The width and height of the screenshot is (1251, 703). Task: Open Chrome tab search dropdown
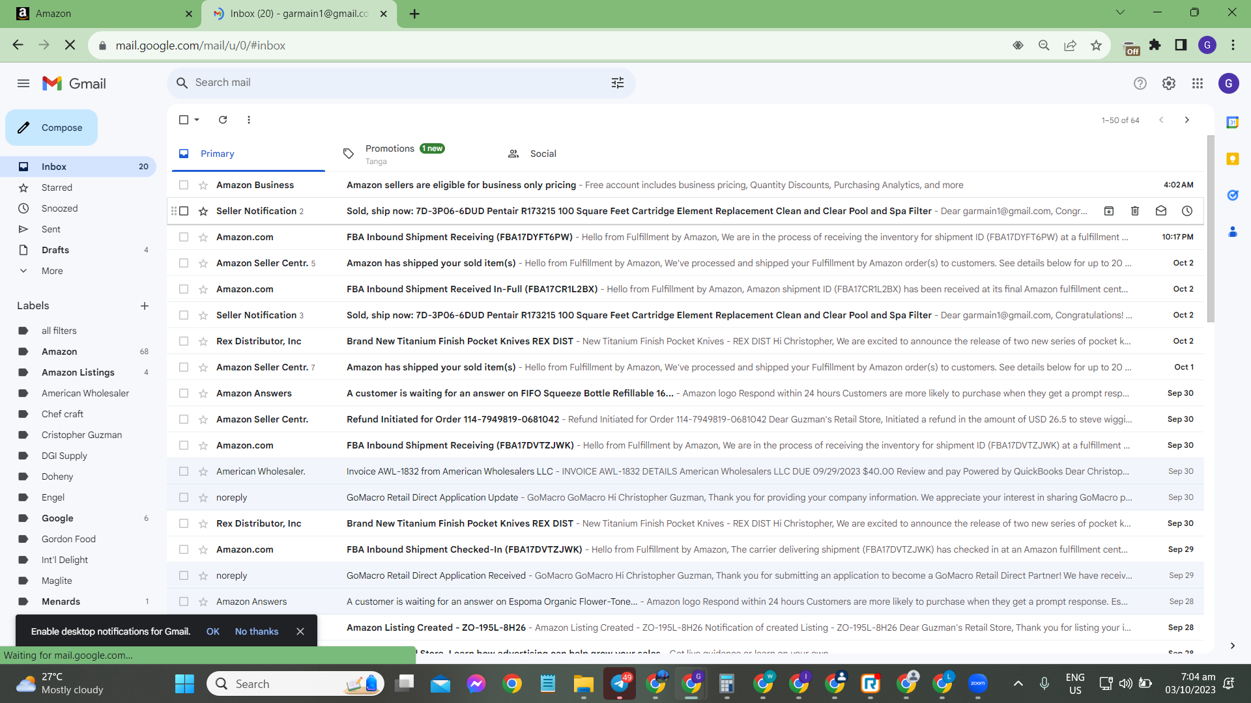pos(1121,12)
